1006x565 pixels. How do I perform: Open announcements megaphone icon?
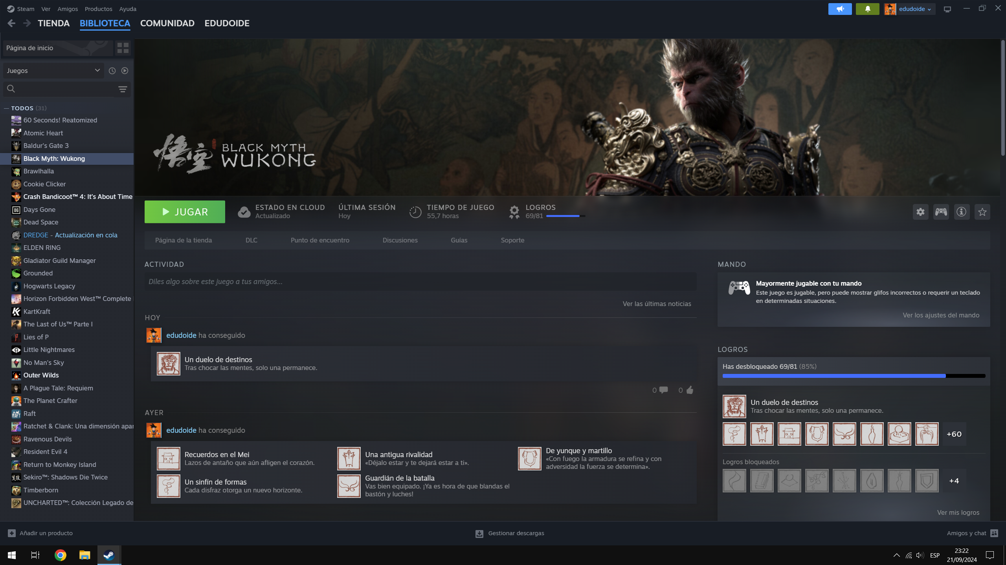[840, 9]
